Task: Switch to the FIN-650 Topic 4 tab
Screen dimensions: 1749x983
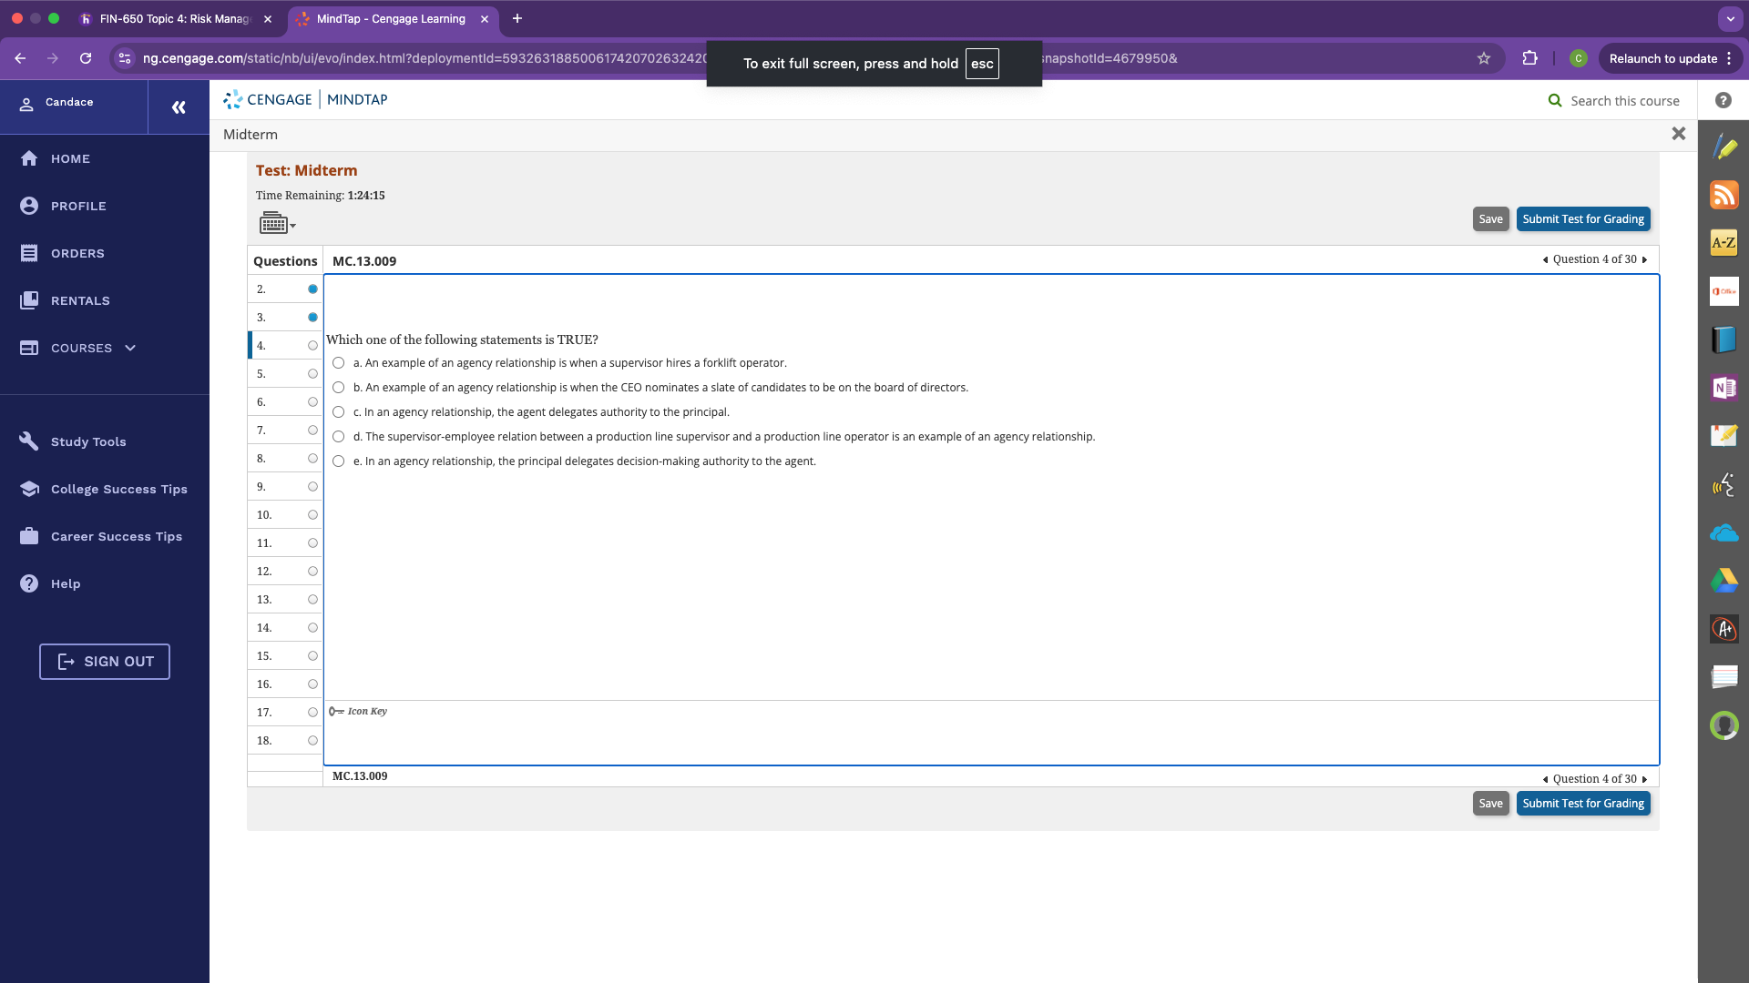Action: tap(173, 18)
